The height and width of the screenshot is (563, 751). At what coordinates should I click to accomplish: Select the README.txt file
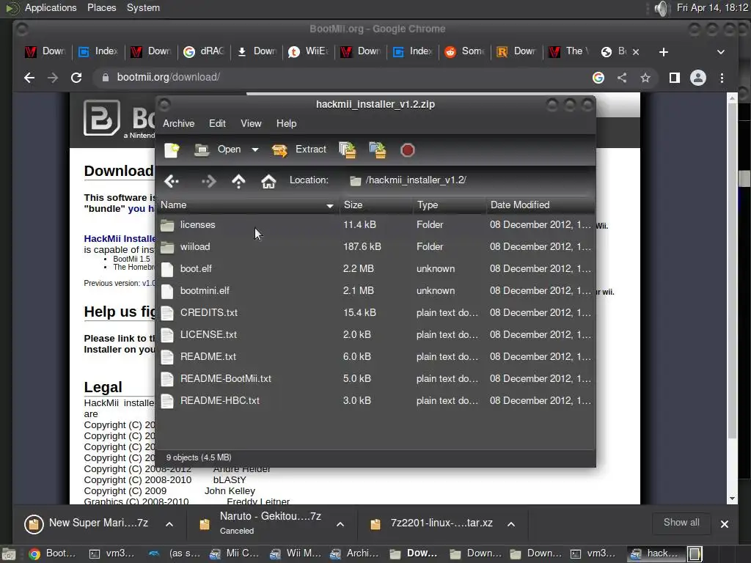pyautogui.click(x=376, y=357)
